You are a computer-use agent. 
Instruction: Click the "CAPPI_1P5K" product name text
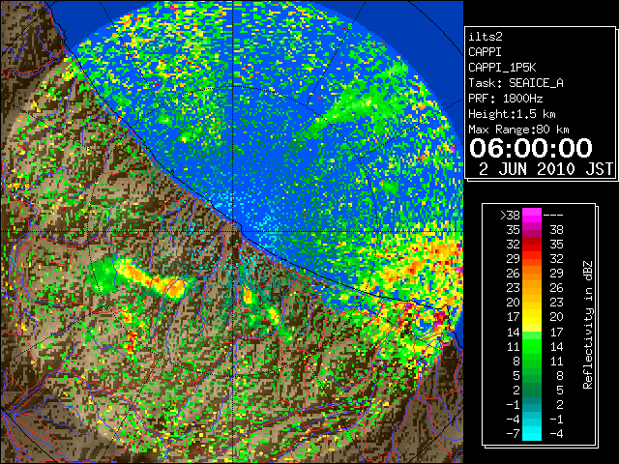coord(502,68)
